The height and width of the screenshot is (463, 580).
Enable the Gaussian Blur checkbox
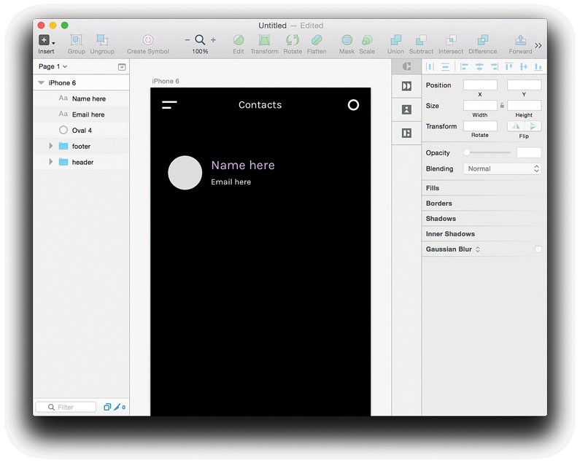coord(538,249)
